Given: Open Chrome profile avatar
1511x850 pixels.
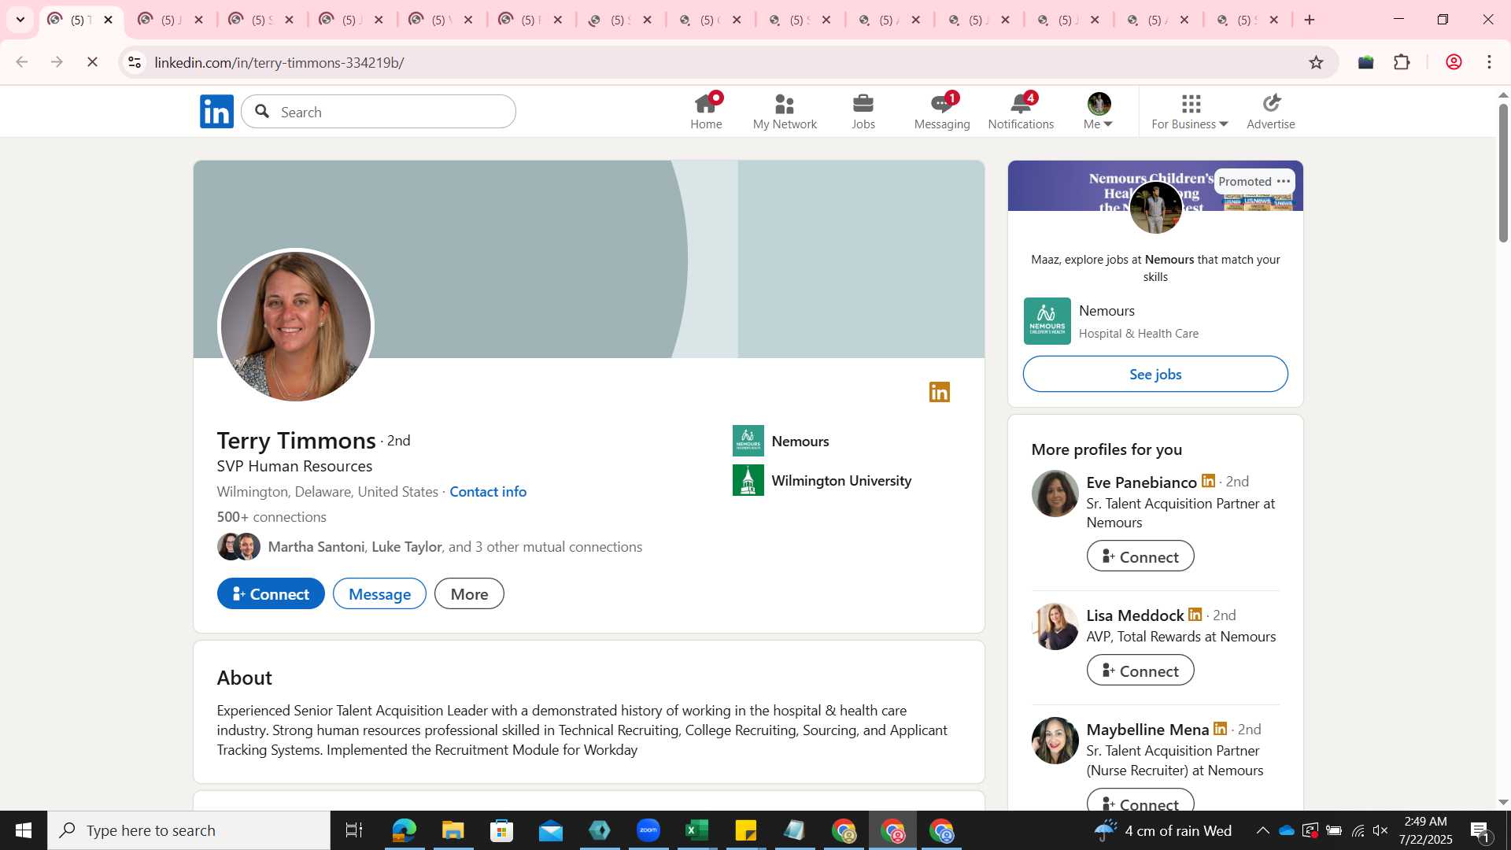Looking at the screenshot, I should [1454, 62].
